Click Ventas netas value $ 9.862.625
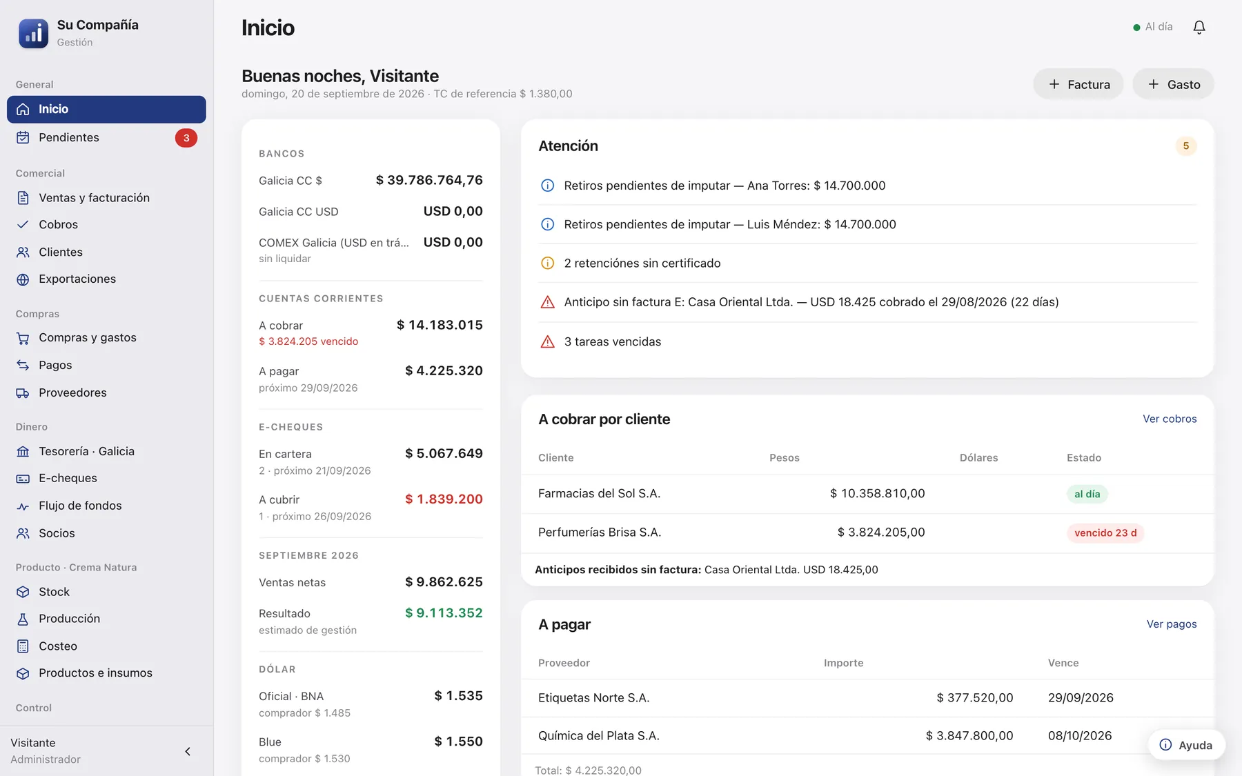Viewport: 1242px width, 776px height. click(x=444, y=581)
